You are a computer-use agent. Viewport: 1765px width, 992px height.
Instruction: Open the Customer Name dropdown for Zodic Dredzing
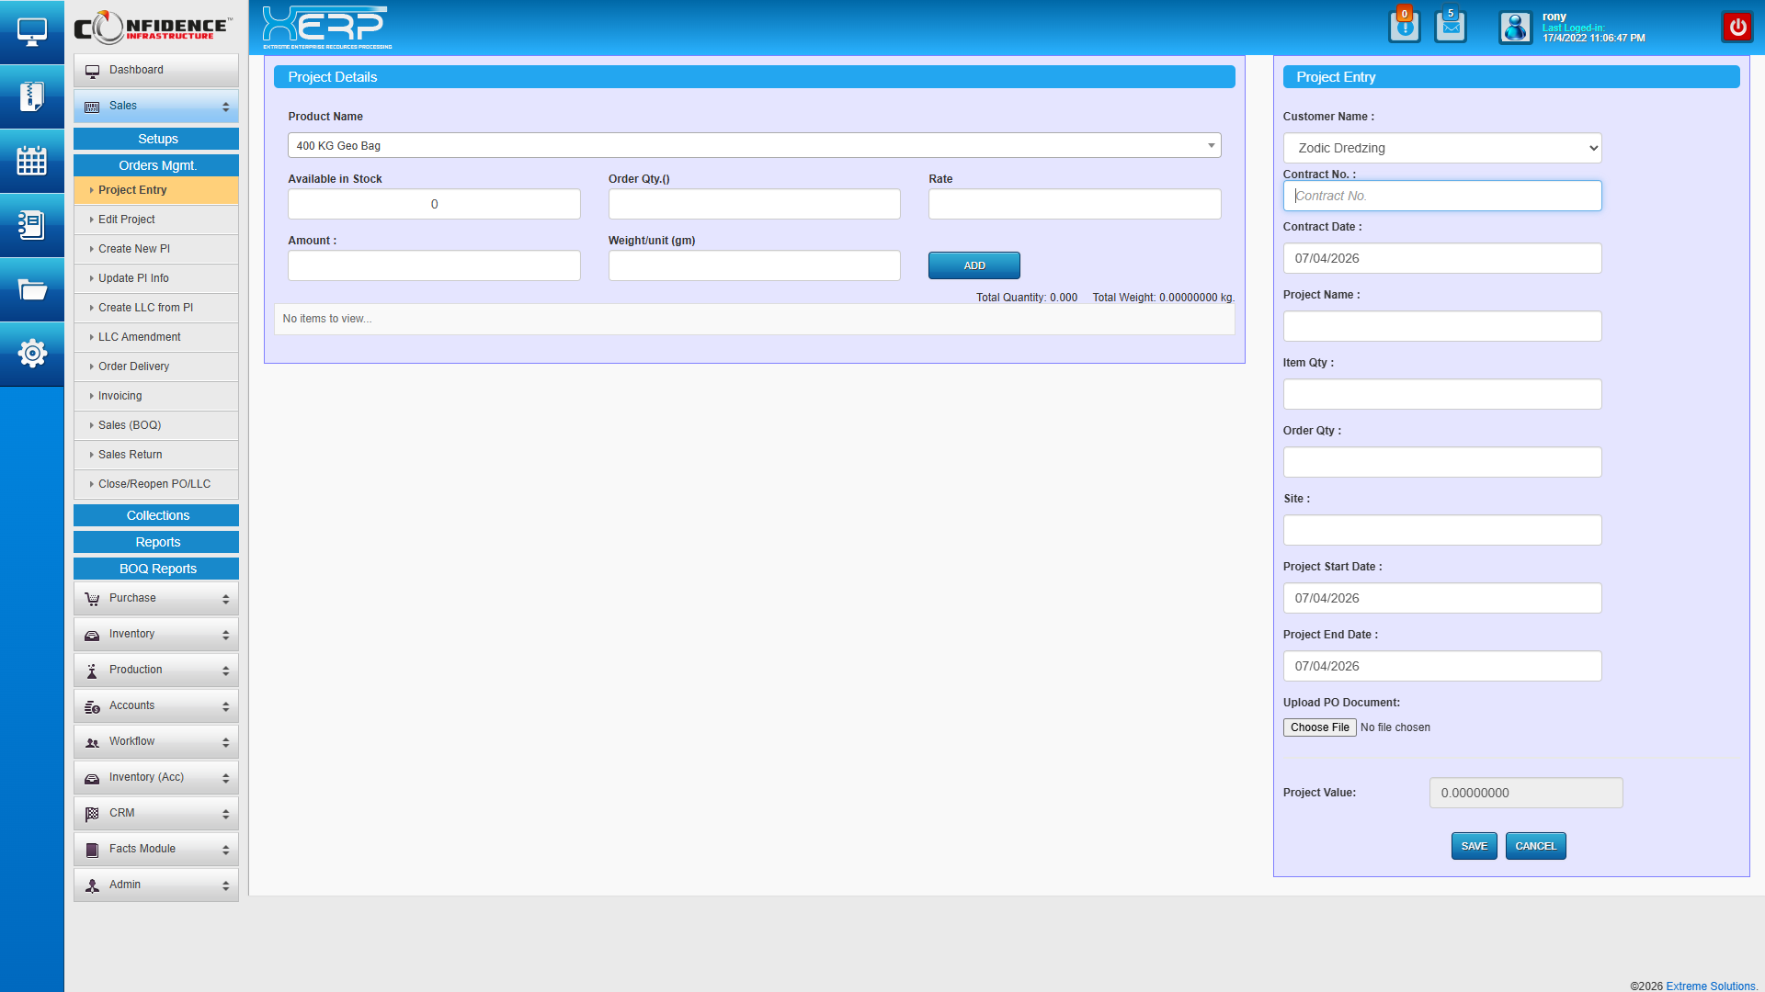click(1441, 148)
